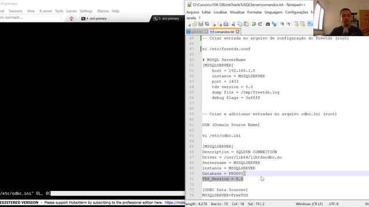369x207 pixels.
Task: Open the Linguagem menu
Action: pyautogui.click(x=273, y=12)
